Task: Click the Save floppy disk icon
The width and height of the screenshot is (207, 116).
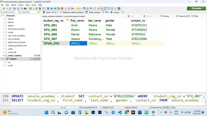Action: point(84,8)
